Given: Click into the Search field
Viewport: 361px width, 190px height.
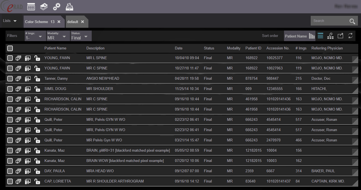Looking at the screenshot, I should (329, 21).
